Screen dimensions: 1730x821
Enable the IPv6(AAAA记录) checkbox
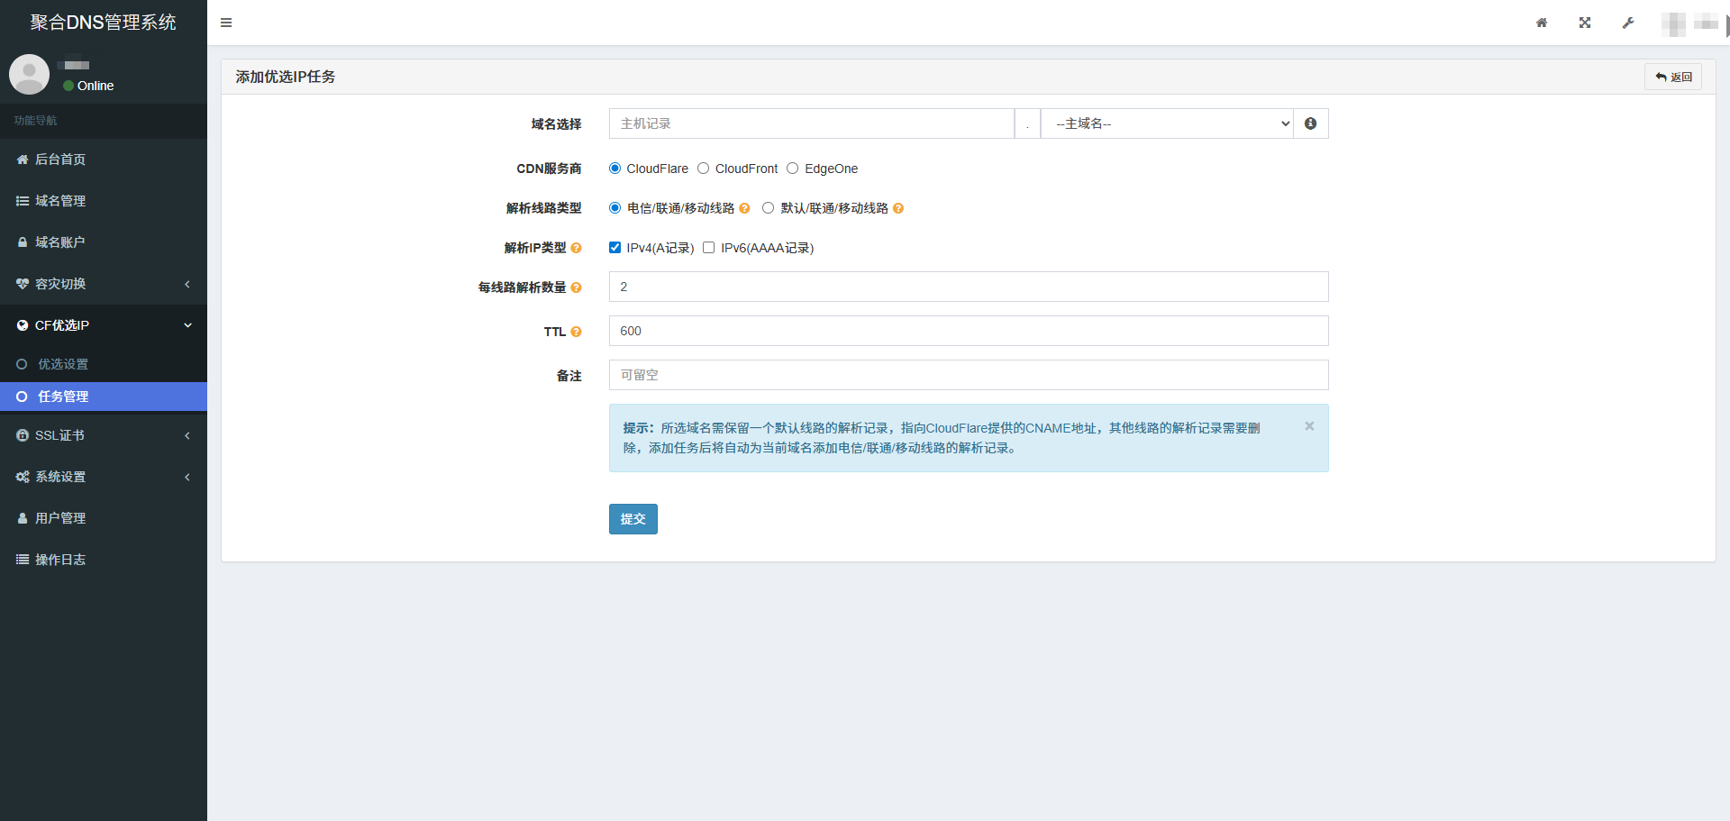click(x=709, y=248)
